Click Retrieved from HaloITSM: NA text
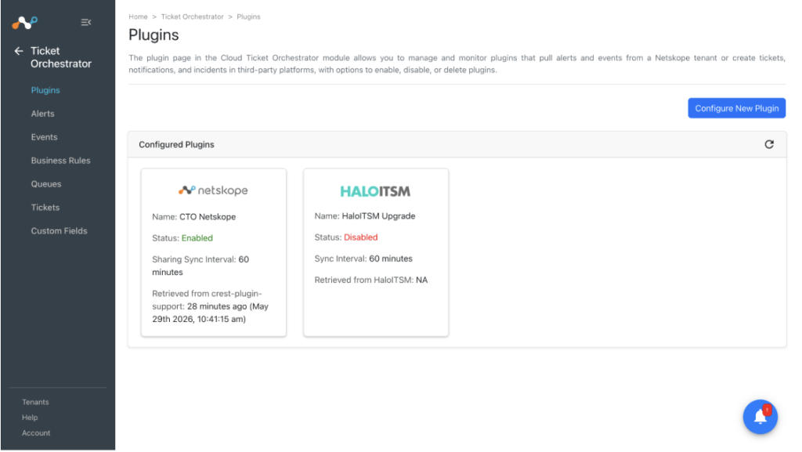802x452 pixels. click(x=370, y=280)
